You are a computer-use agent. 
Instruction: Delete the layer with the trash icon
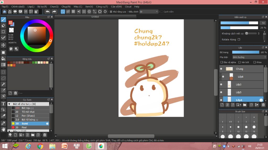(263, 105)
